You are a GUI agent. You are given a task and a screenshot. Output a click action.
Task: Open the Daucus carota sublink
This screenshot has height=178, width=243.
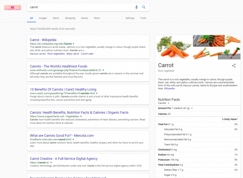[38, 54]
